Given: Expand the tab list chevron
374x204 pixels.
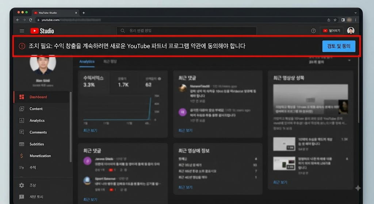Looking at the screenshot, I should 355,13.
